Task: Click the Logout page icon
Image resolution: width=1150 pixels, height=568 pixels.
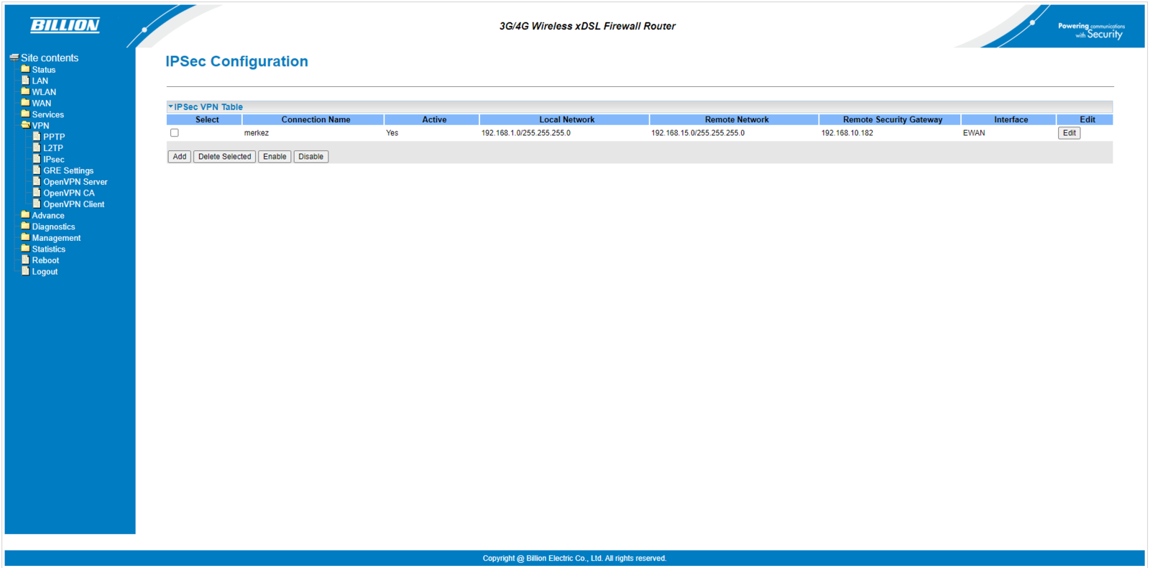Action: click(x=25, y=271)
